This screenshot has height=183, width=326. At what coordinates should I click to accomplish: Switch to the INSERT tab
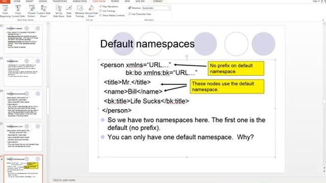[30, 1]
